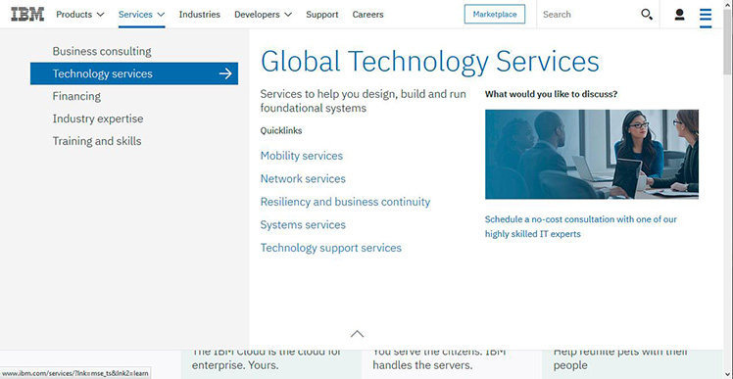Select Business consulting in the sidebar
Screen dimensions: 733x379
(x=102, y=51)
